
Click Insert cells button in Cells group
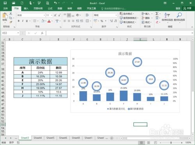point(147,14)
